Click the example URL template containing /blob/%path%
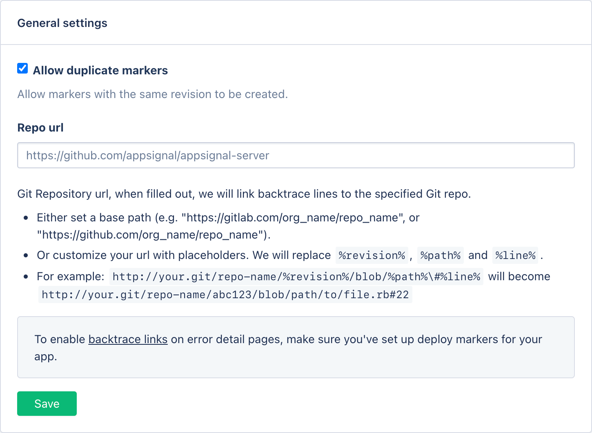592x433 pixels. (296, 277)
